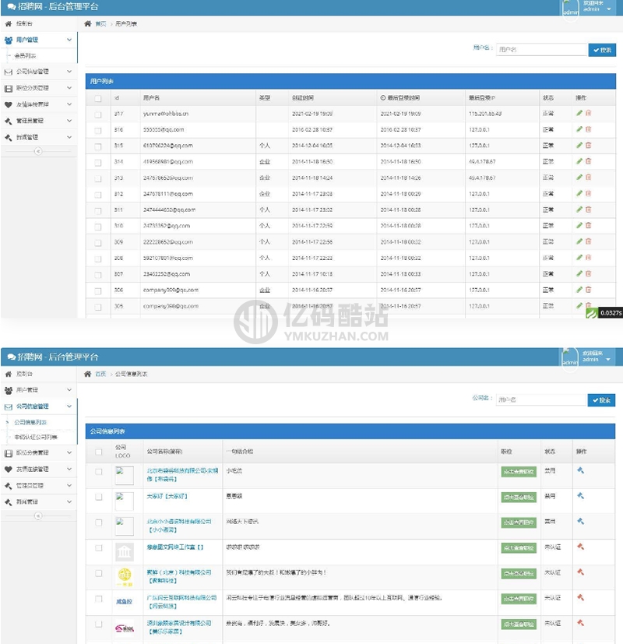Viewport: 623px width, 644px height.
Task: Expand 友情连接管理 chevron on company list page
Action: coord(69,469)
